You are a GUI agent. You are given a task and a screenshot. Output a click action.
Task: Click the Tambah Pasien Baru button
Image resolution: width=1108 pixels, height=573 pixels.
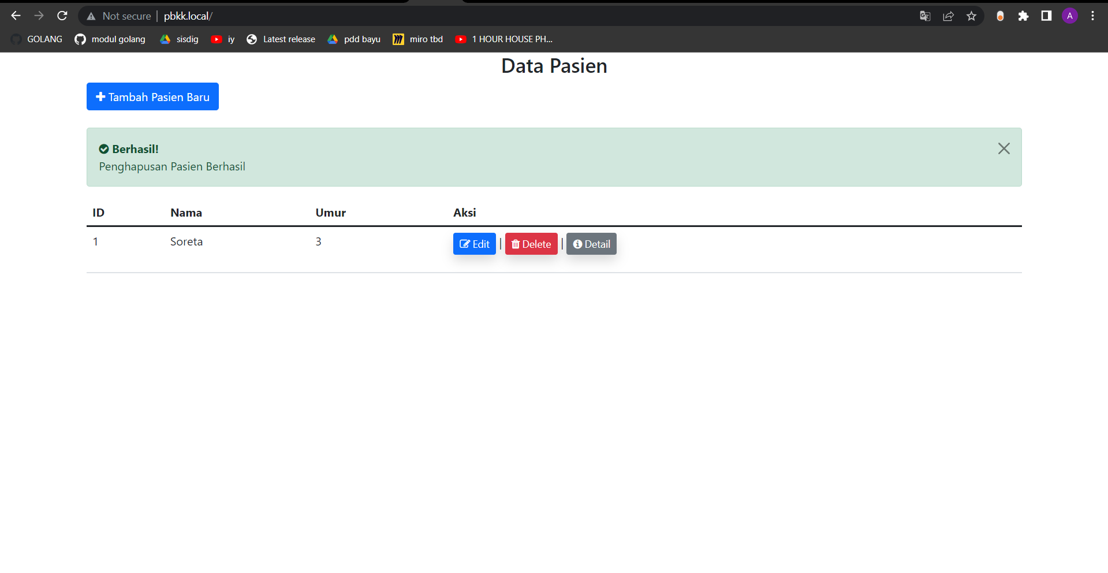coord(152,96)
